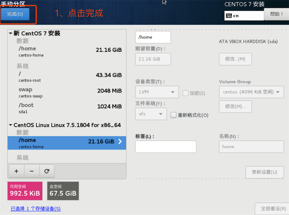Toggle the 加密(E) encrypt checkbox
Viewport: 289px width, 215px height.
click(x=185, y=93)
